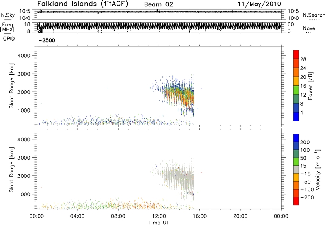Click the 'Time UT' axis label
The height and width of the screenshot is (225, 325).
point(159,223)
